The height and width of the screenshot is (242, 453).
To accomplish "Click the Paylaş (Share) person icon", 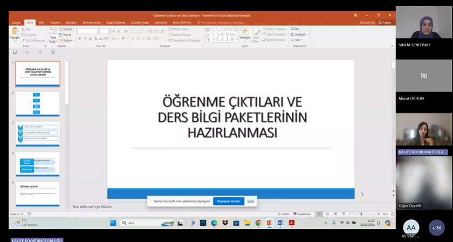I will click(380, 23).
